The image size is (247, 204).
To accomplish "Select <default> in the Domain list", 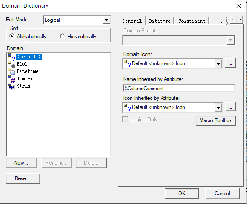I will tap(29, 57).
